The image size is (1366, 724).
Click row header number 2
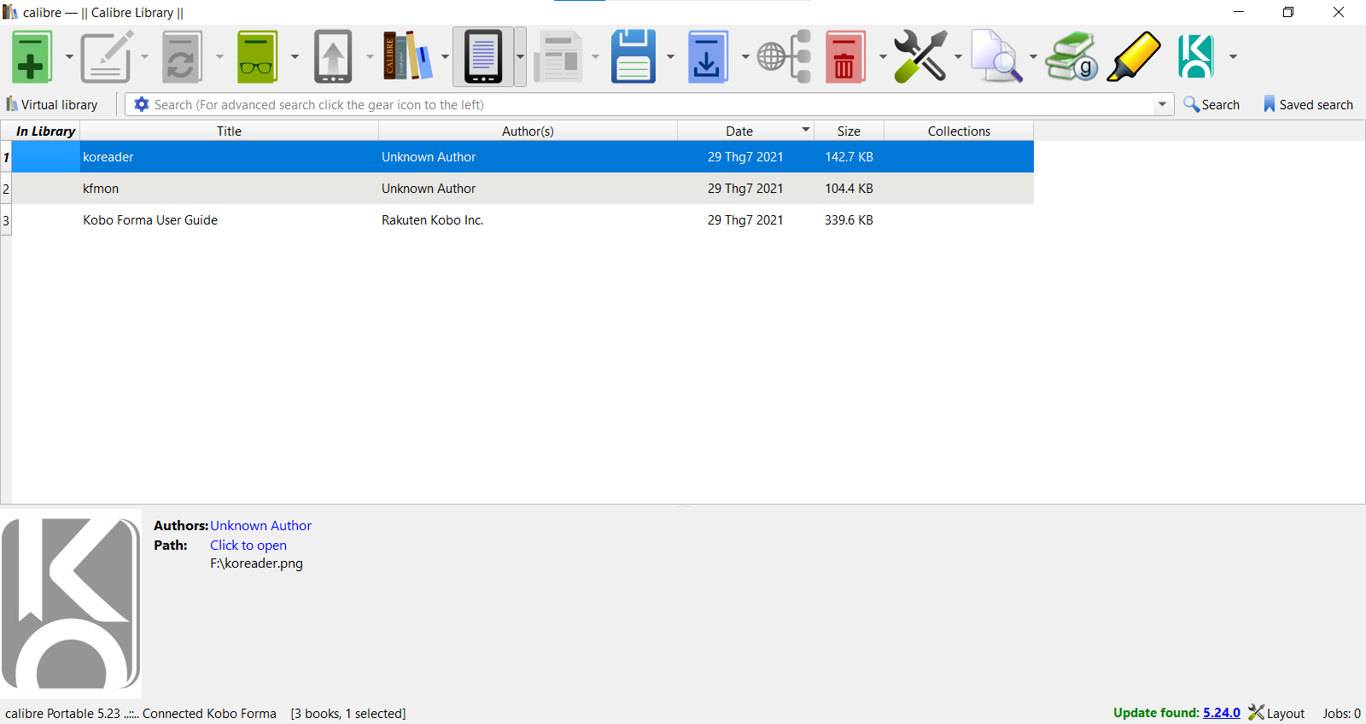(x=6, y=189)
